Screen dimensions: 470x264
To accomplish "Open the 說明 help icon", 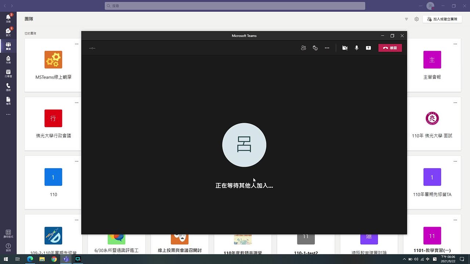I will (8, 247).
